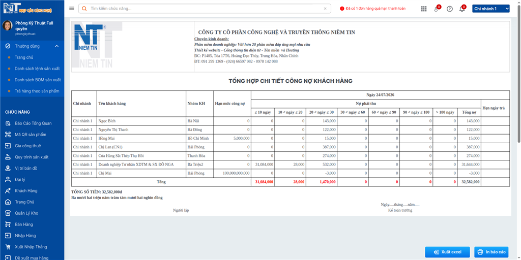The height and width of the screenshot is (260, 521).
Task: Click the Mã QR sản phẩm icon
Action: [8, 135]
